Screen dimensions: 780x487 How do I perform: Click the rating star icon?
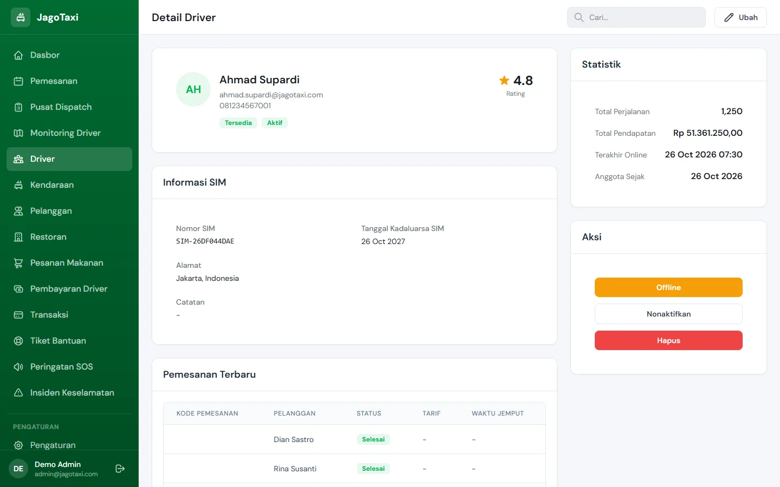pyautogui.click(x=504, y=81)
